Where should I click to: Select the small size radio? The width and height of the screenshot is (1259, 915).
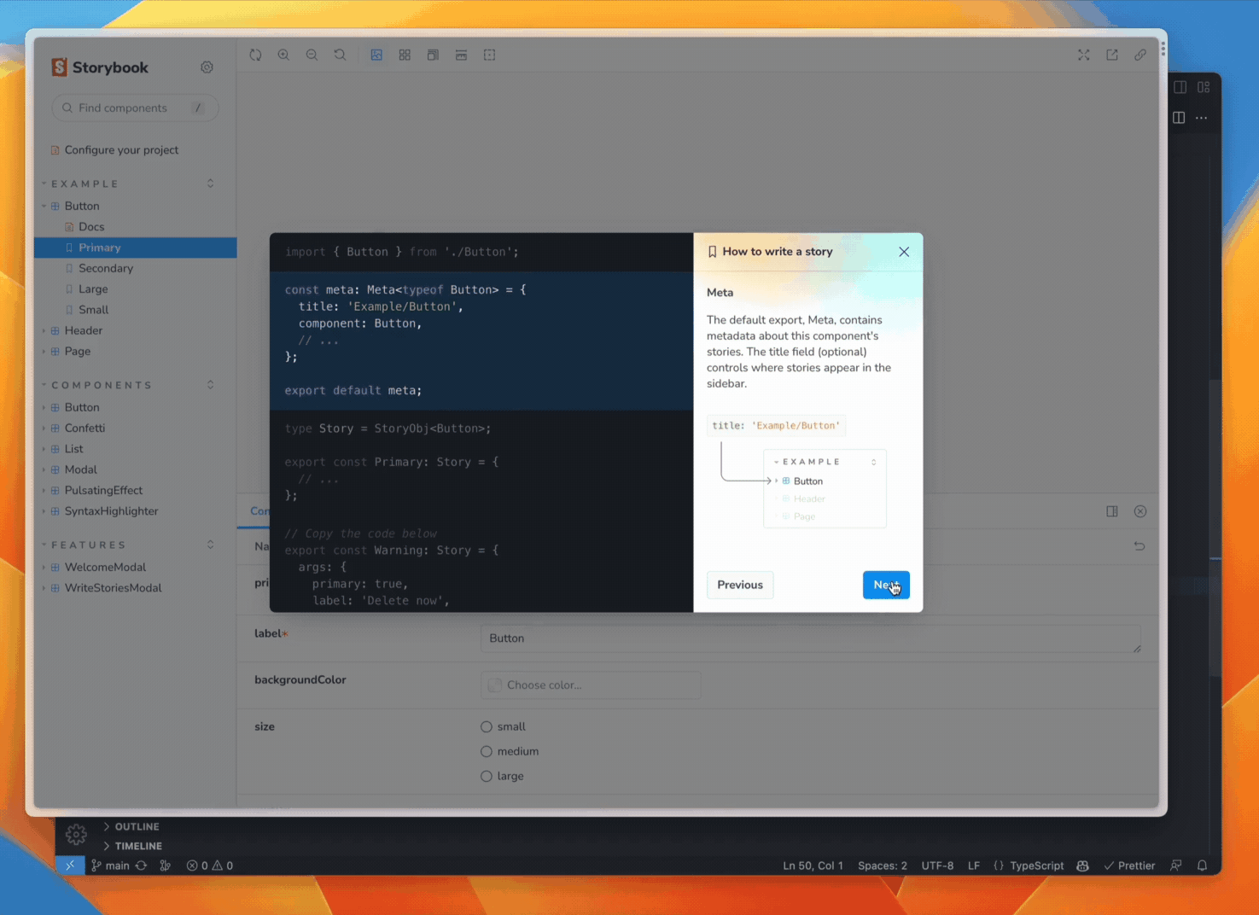point(486,726)
